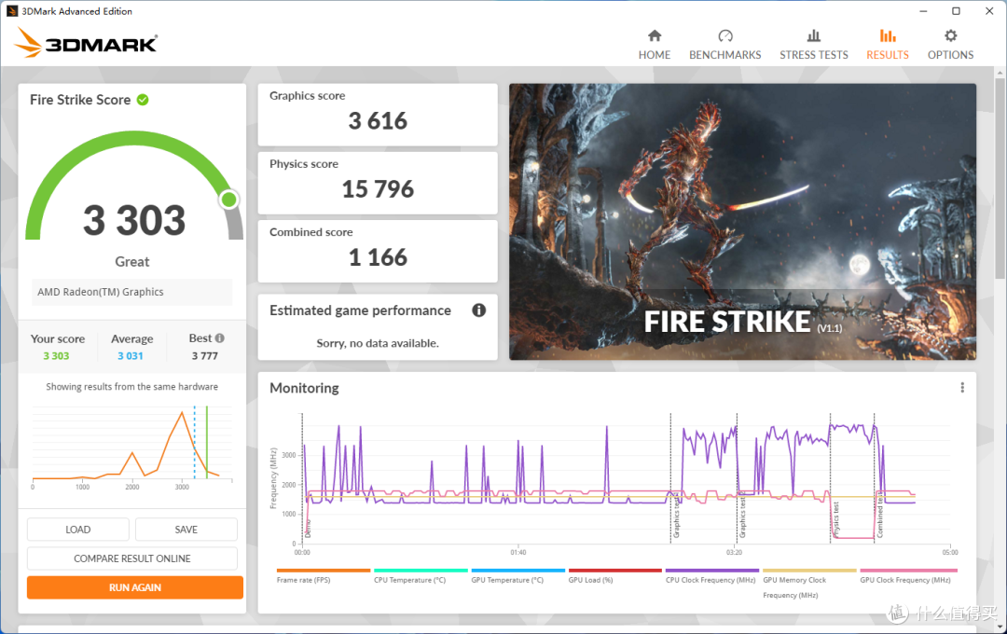Click the Fire Strike artwork thumbnail
This screenshot has height=634, width=1007.
click(742, 222)
